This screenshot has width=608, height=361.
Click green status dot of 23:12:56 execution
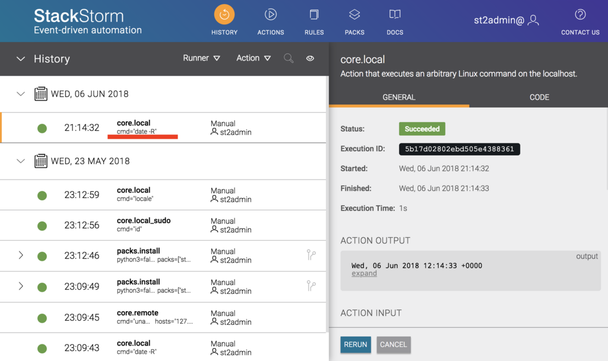coord(42,226)
